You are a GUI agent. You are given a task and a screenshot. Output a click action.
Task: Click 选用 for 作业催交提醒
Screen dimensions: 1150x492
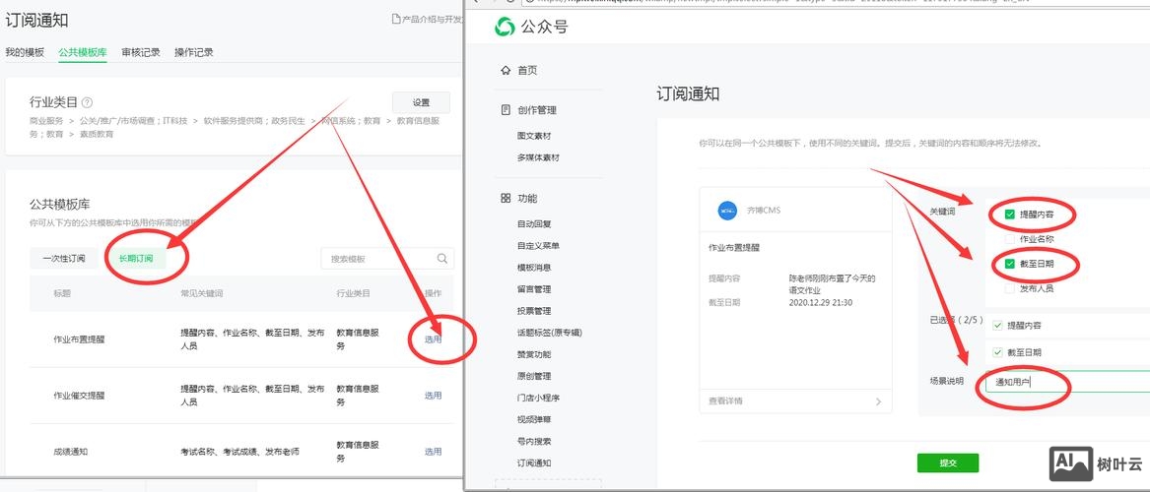coord(433,396)
